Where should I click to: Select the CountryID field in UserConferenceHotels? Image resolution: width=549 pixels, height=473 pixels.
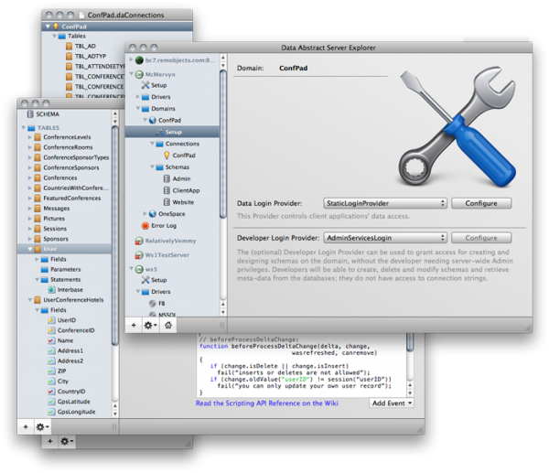[70, 391]
